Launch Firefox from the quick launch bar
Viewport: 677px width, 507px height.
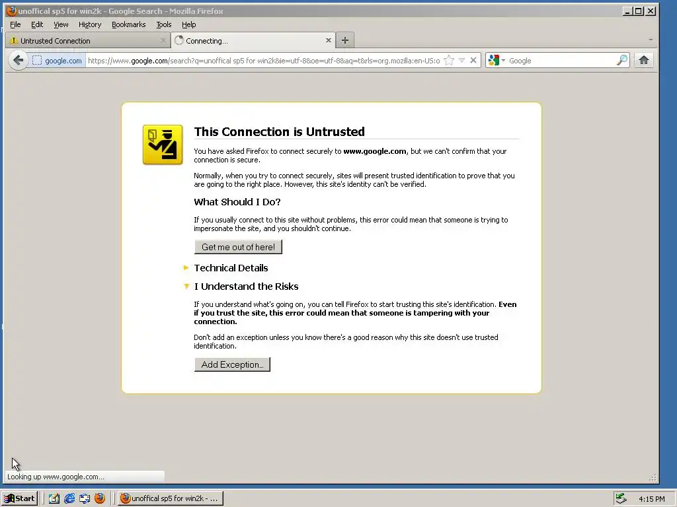tap(100, 498)
